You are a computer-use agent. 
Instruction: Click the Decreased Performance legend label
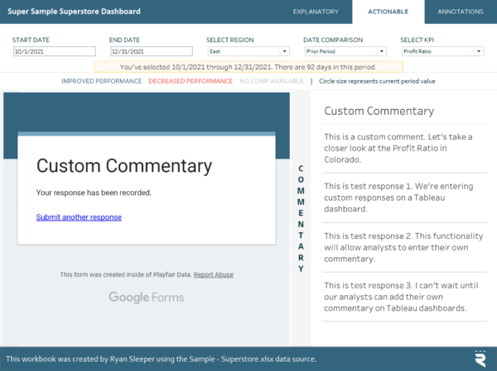(191, 81)
